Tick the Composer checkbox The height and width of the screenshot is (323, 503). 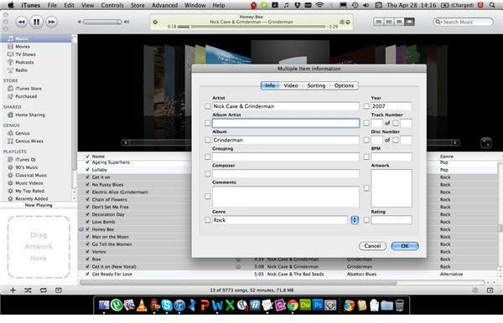pos(208,173)
